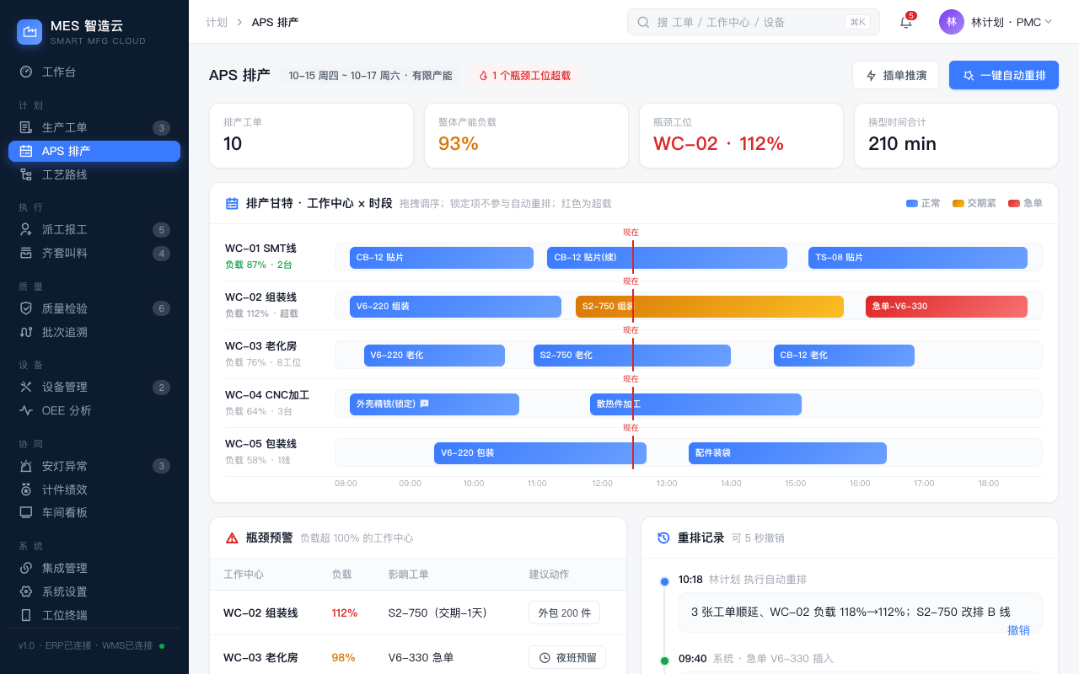Click 计划 breadcrumb link

pyautogui.click(x=217, y=22)
